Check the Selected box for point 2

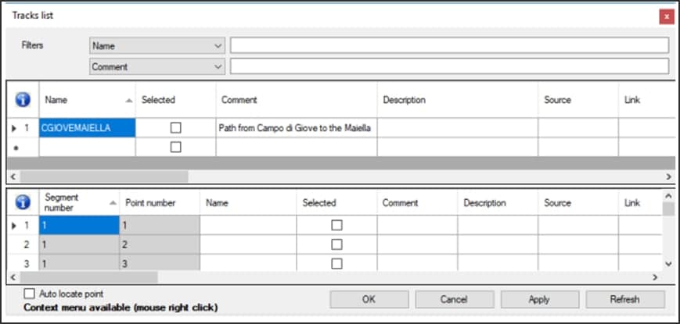pos(336,244)
